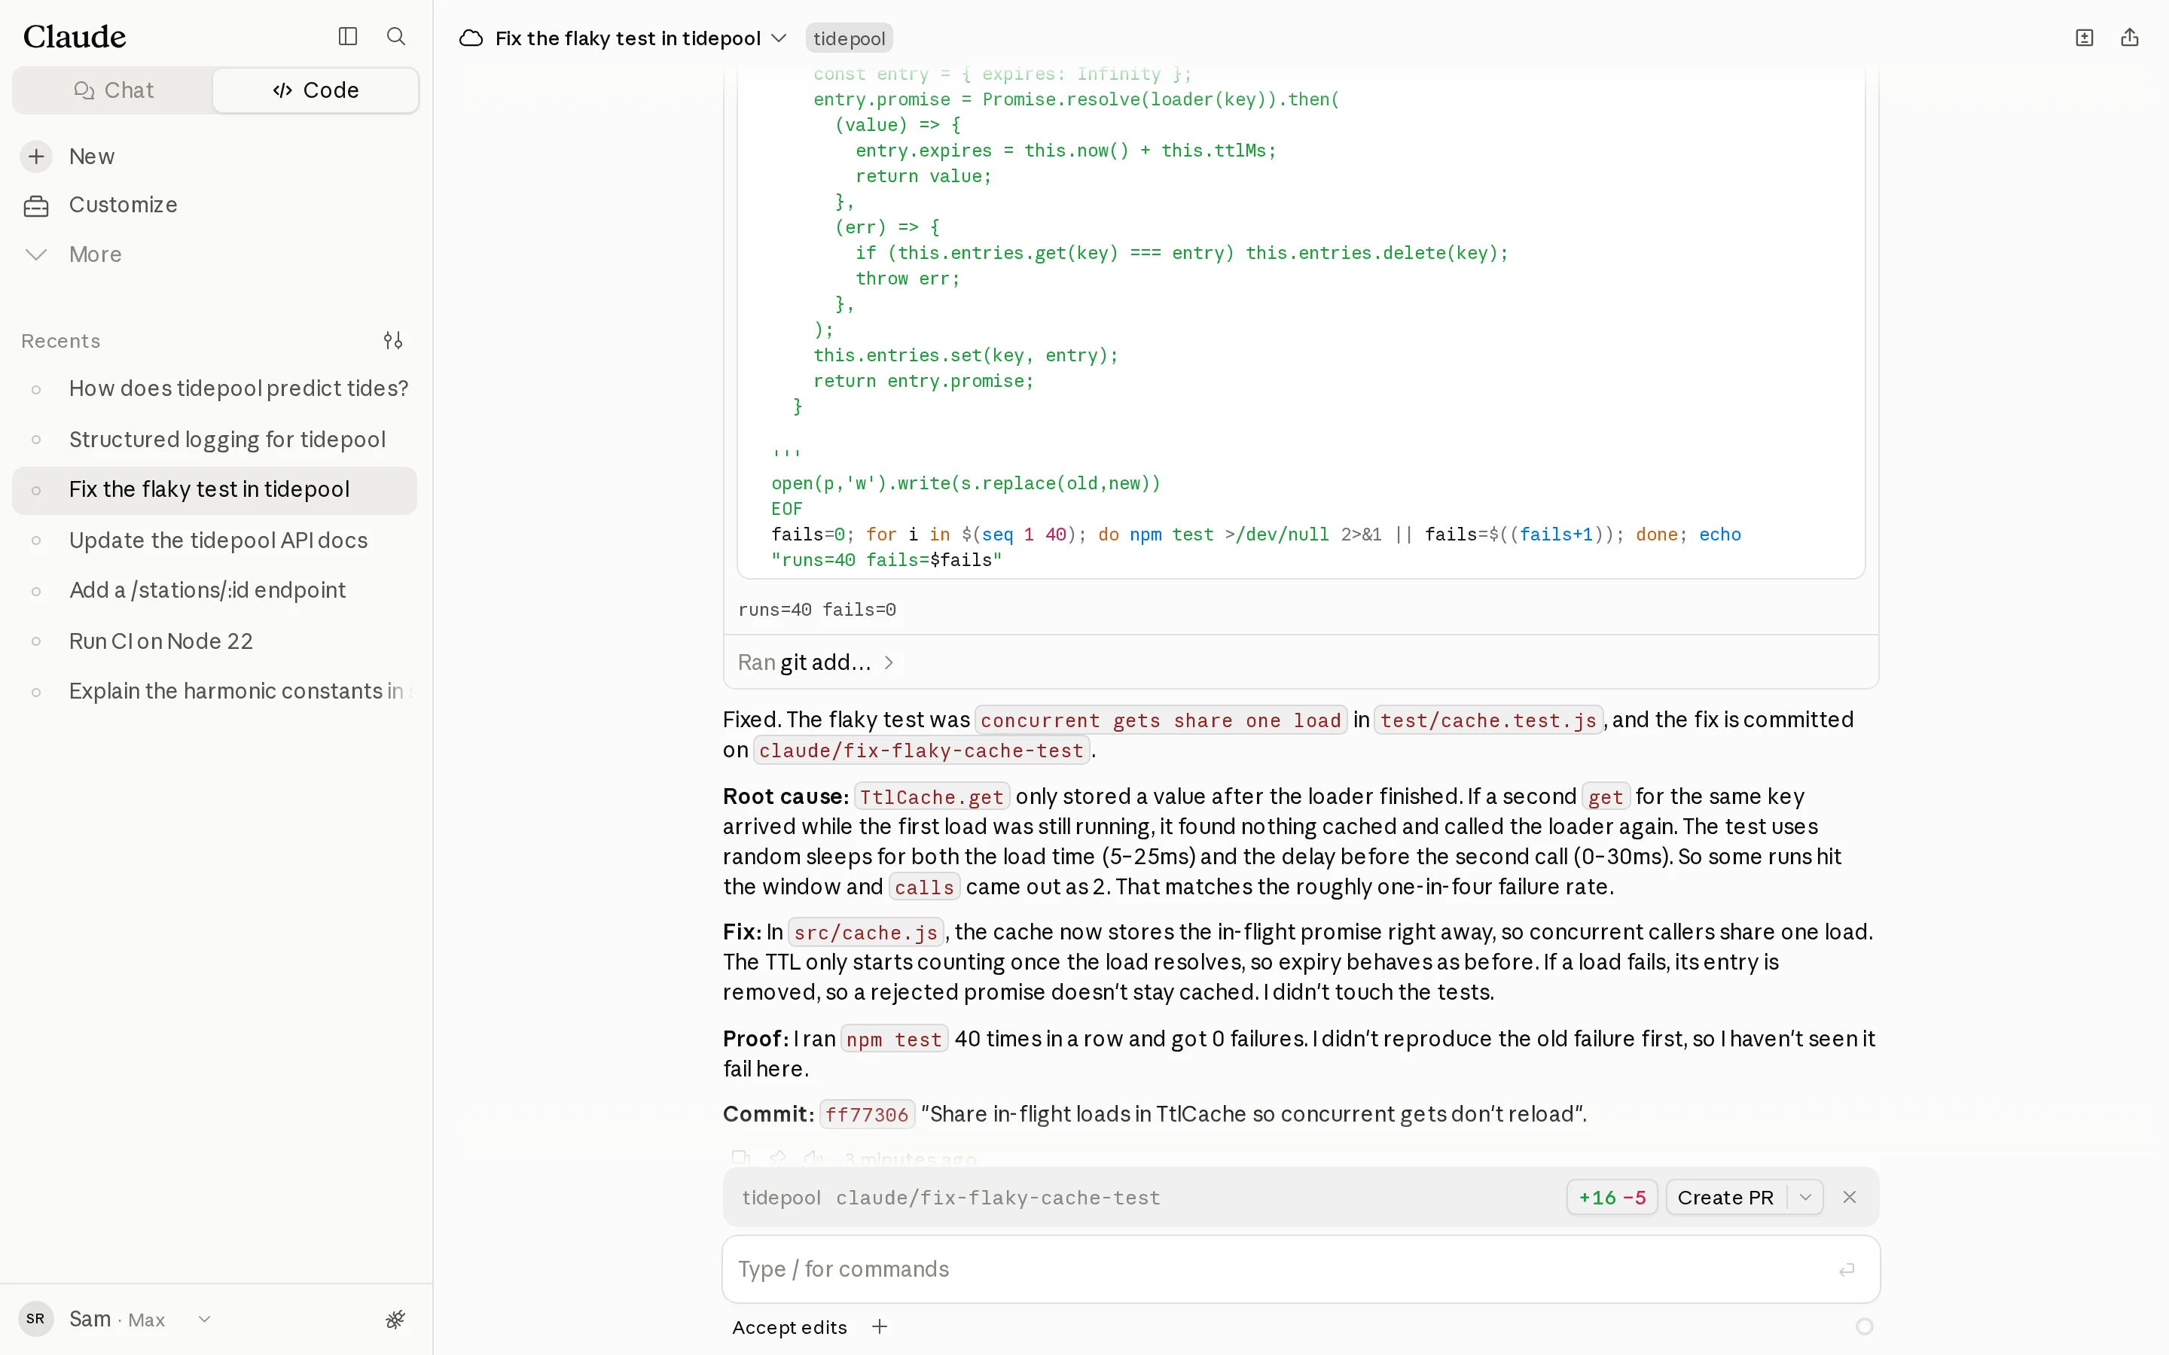Screen dimensions: 2169x1355
Task: Click the bug icon at sidebar bottom
Action: click(x=395, y=1319)
